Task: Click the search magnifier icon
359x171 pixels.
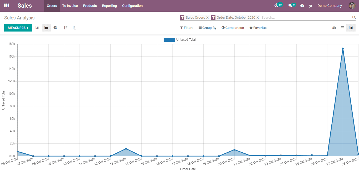Action: pyautogui.click(x=354, y=17)
